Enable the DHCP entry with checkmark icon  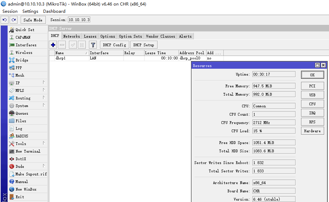point(73,45)
